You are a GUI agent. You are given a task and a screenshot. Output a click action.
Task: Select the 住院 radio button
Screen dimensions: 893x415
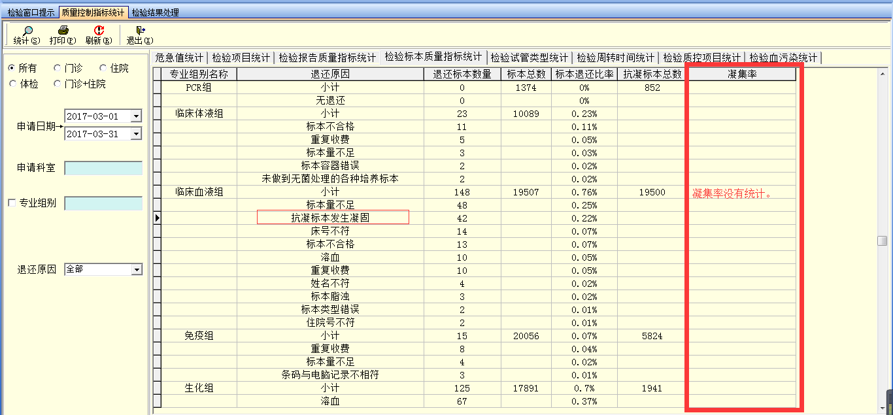(x=103, y=68)
